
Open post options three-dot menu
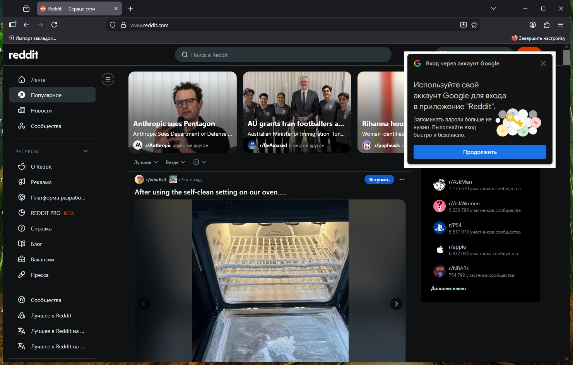[402, 179]
